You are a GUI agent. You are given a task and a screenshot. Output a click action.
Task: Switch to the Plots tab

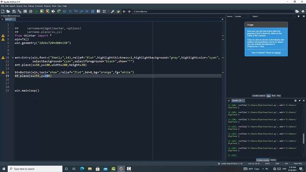pyautogui.click(x=273, y=96)
